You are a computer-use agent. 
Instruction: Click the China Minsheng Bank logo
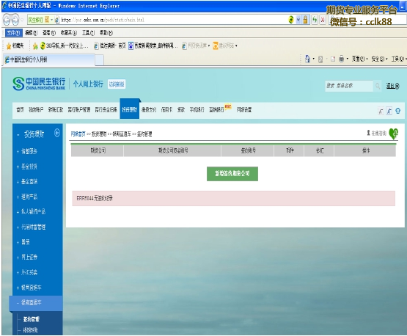tap(39, 84)
